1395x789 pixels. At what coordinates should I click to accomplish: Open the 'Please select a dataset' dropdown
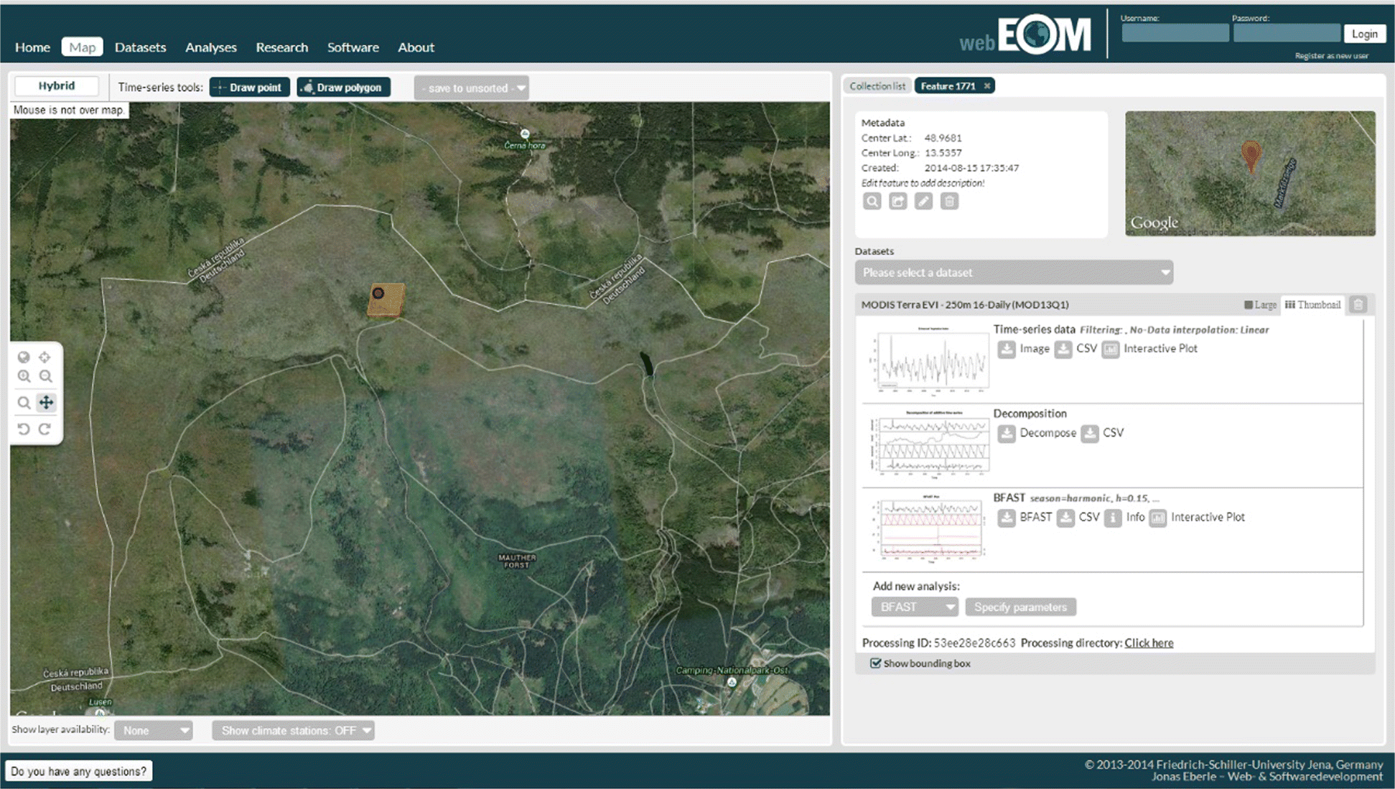(x=1014, y=272)
